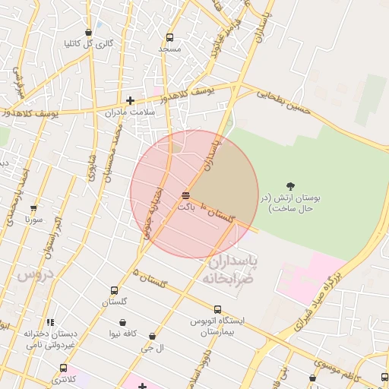This screenshot has width=389, height=389.
Task: Select the shopping cart icon for سورنا
Action: click(33, 208)
